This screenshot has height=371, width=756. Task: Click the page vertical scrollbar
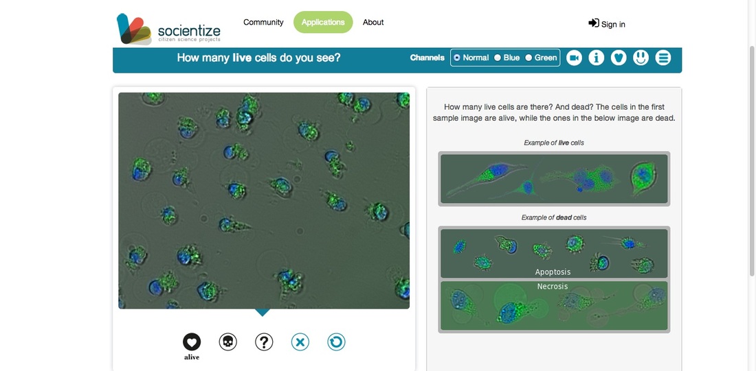[x=753, y=161]
